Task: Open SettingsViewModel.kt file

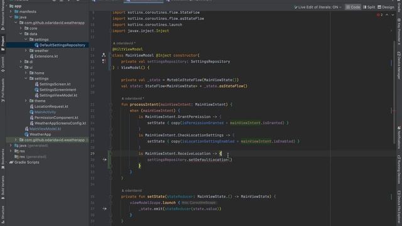Action: [58, 95]
